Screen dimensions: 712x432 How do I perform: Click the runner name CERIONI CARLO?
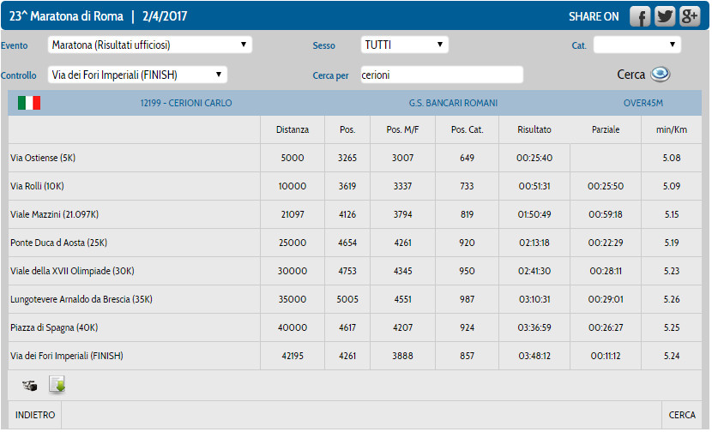186,103
